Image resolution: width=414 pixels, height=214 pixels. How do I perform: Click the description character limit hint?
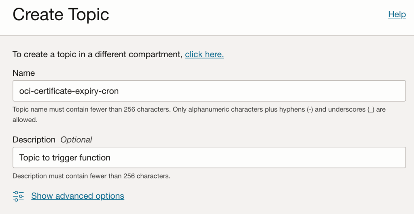[x=91, y=176]
